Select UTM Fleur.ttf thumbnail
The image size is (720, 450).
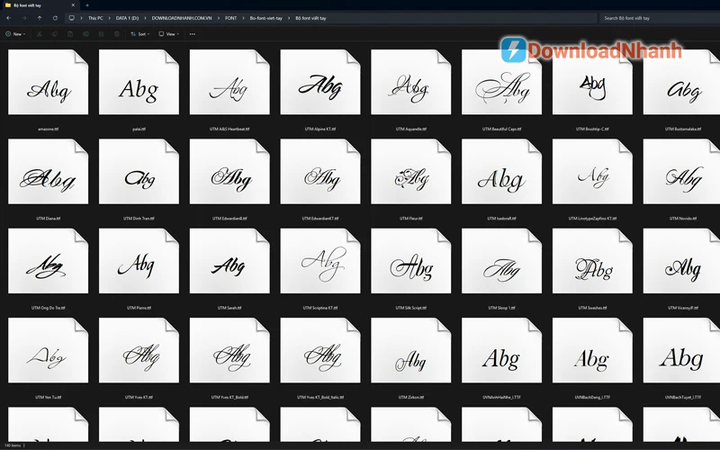411,172
